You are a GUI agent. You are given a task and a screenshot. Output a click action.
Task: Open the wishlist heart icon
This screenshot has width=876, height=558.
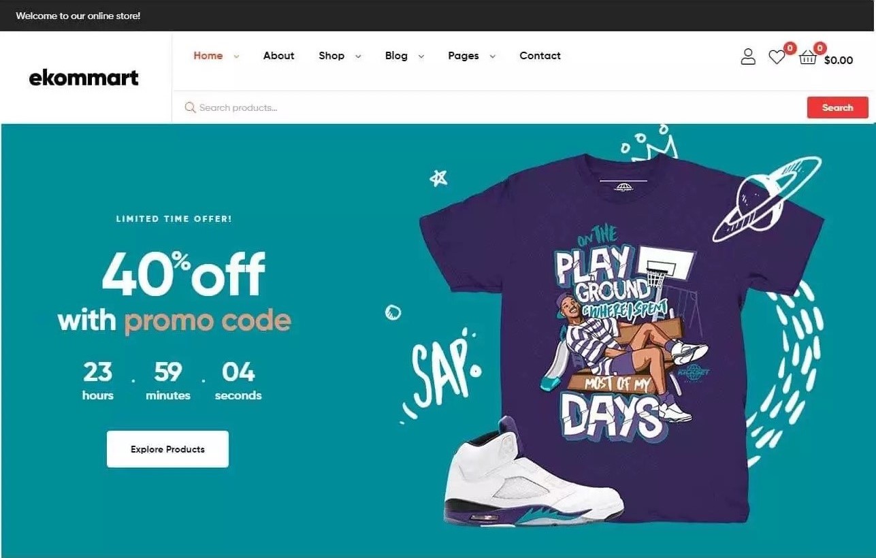coord(777,58)
